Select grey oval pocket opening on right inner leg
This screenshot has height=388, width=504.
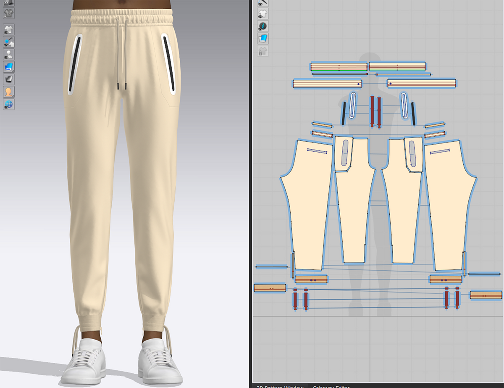[412, 154]
